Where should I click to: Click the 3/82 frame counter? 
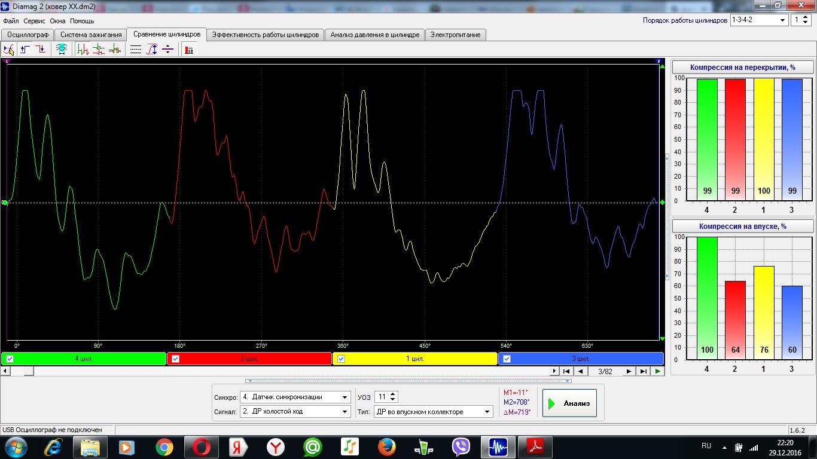coord(604,371)
